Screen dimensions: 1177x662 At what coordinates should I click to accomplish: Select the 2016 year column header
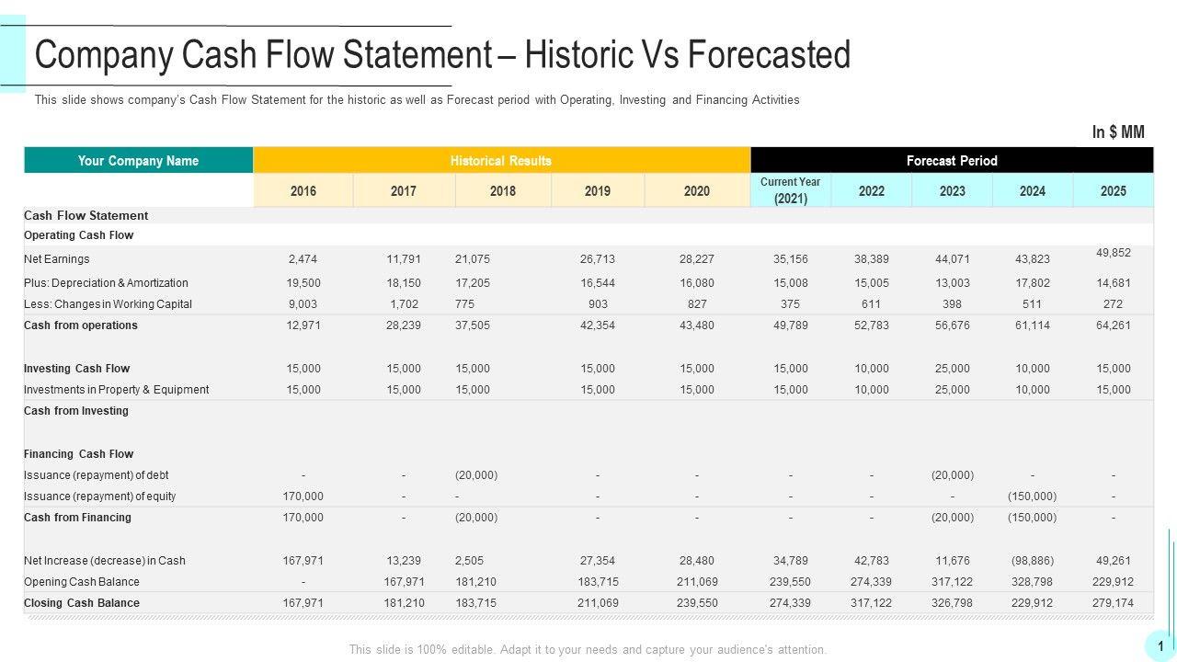(x=303, y=191)
